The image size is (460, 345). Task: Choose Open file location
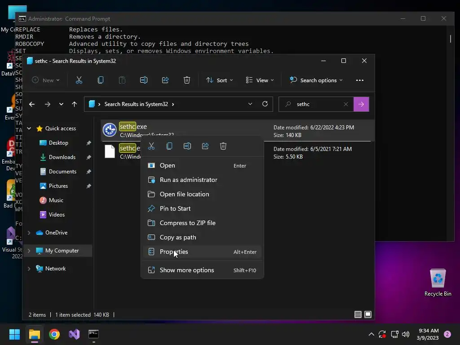203,194
